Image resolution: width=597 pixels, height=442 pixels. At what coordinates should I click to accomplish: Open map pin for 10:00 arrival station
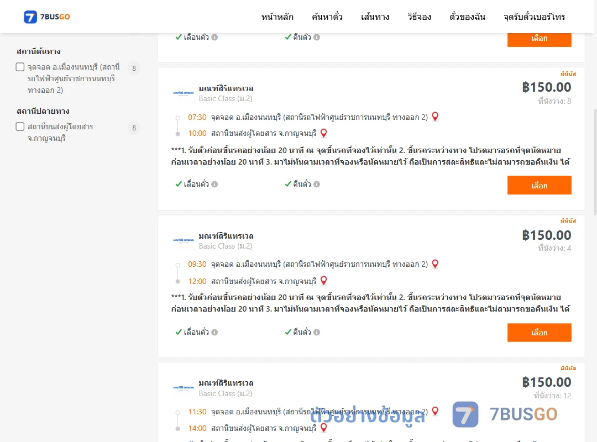tap(323, 133)
